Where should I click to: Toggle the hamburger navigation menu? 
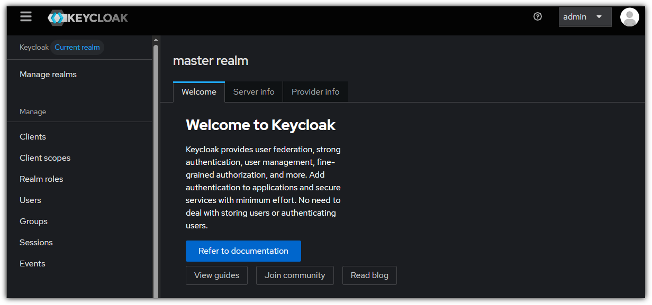26,17
